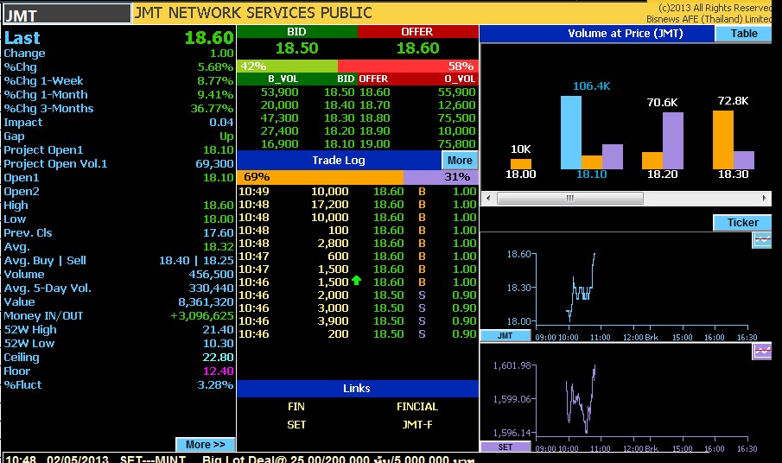Open the JMT-F link
This screenshot has width=782, height=463.
coord(417,425)
